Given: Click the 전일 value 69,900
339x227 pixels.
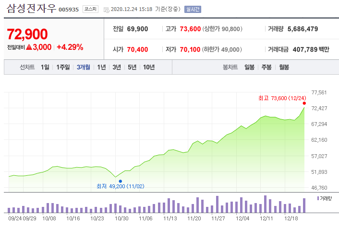Looking at the screenshot, I should [x=137, y=29].
